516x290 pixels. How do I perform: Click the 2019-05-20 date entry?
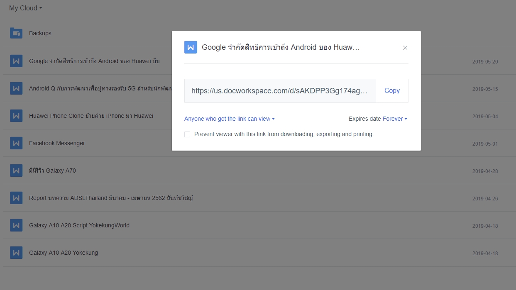(485, 62)
